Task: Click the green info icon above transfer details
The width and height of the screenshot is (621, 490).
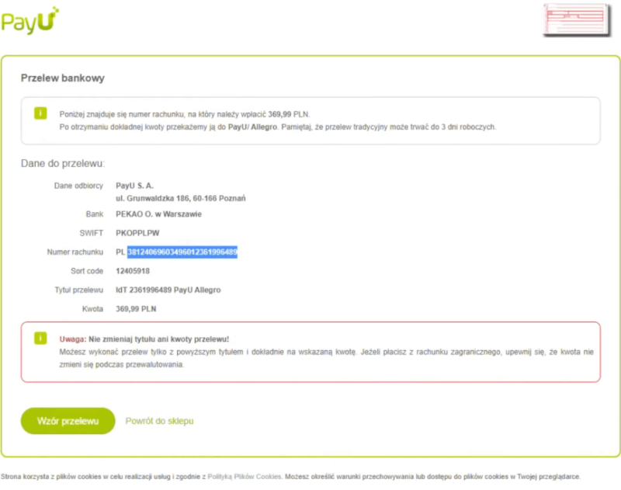Action: click(x=40, y=113)
